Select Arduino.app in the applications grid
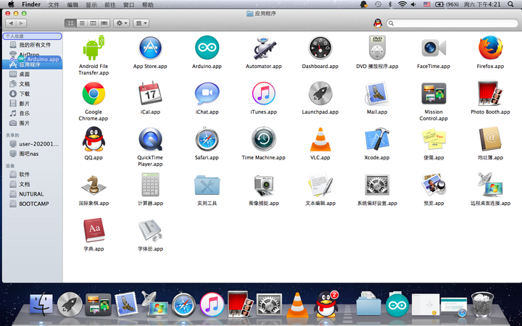Viewport: 522px width, 326px height. (x=207, y=49)
